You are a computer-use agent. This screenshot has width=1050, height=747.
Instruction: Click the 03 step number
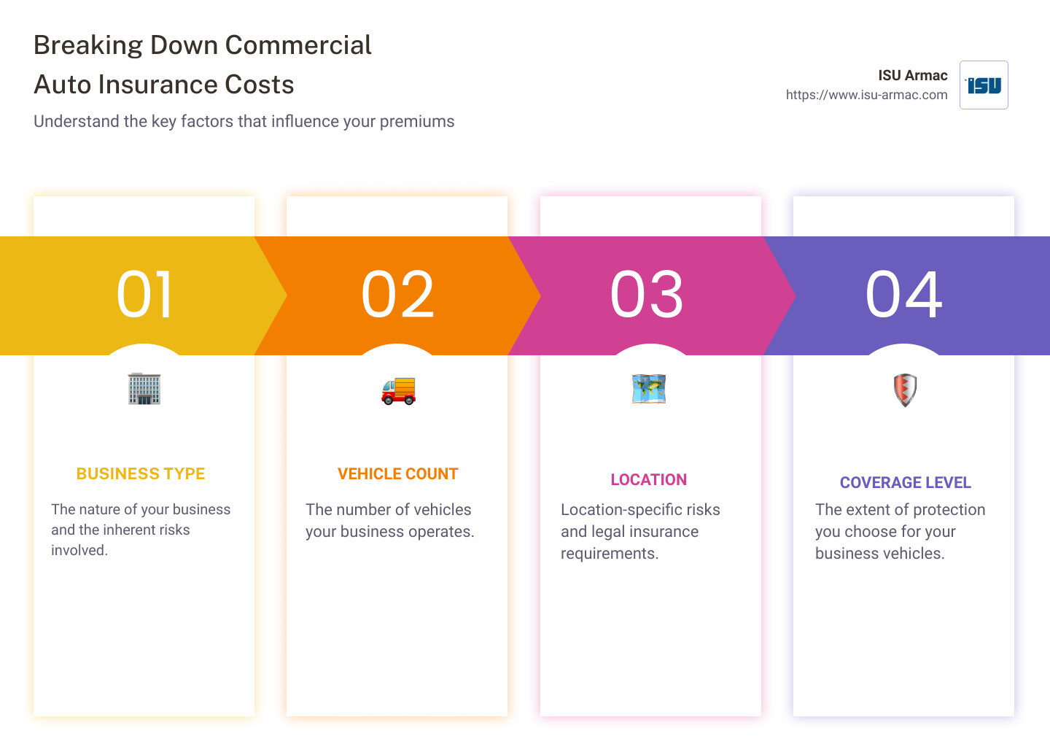click(x=647, y=295)
